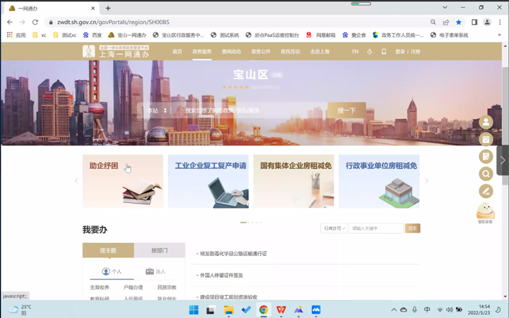Expand the right-edge side panel chevron
The width and height of the screenshot is (509, 318).
503,160
